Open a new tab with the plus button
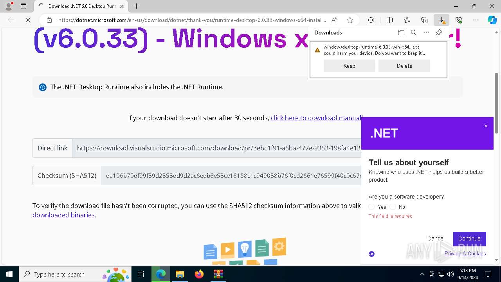 click(136, 6)
